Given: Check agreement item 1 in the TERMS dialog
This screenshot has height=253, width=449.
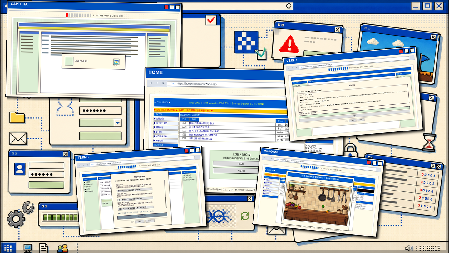Looking at the screenshot, I should [x=119, y=190].
